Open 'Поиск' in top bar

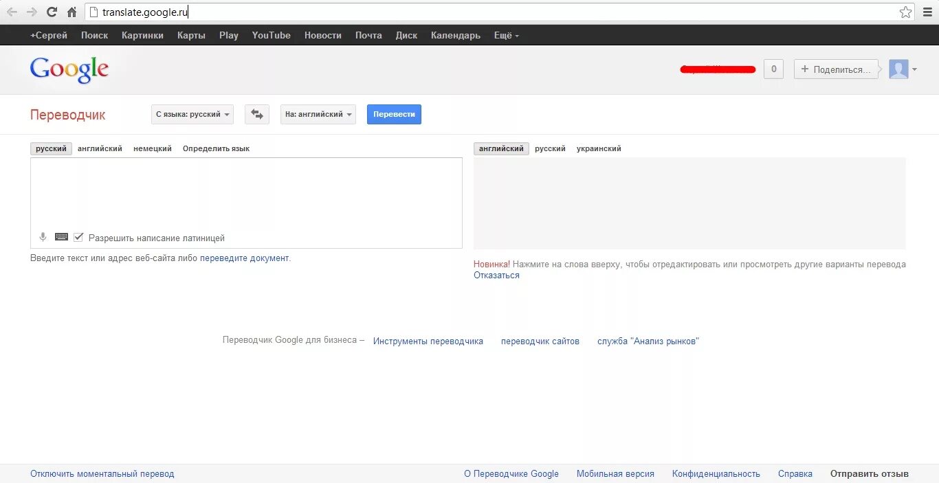[95, 35]
